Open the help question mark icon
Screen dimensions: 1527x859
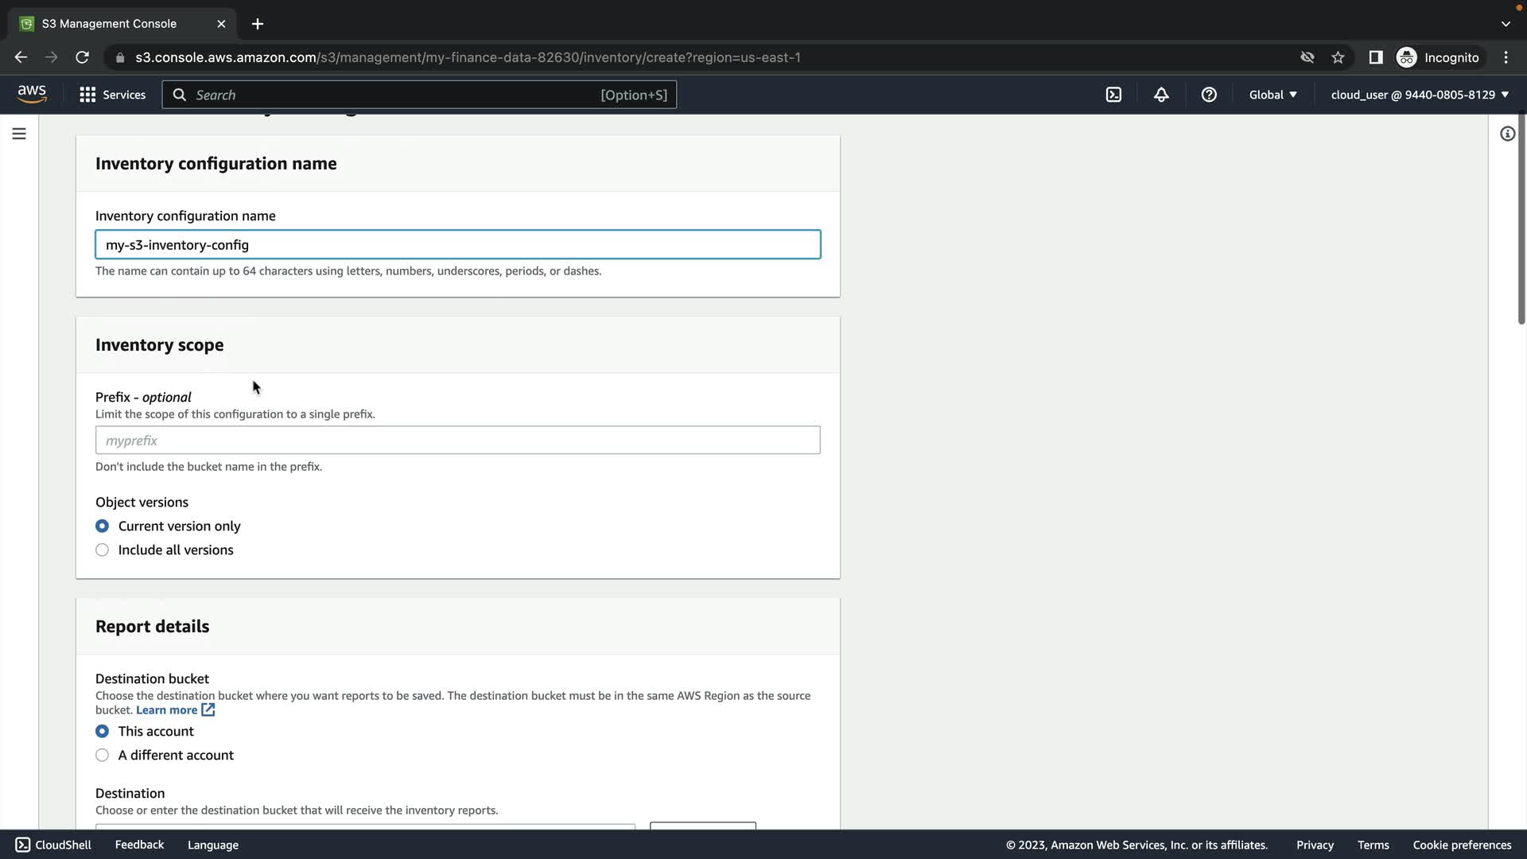point(1209,95)
